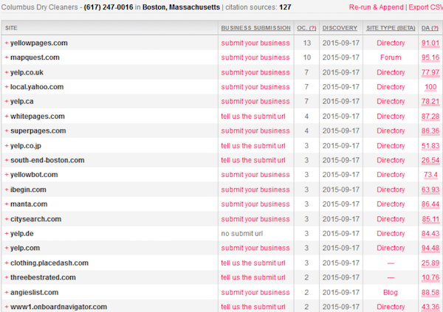Open help tooltip in DA column header
The width and height of the screenshot is (443, 312).
coord(433,27)
